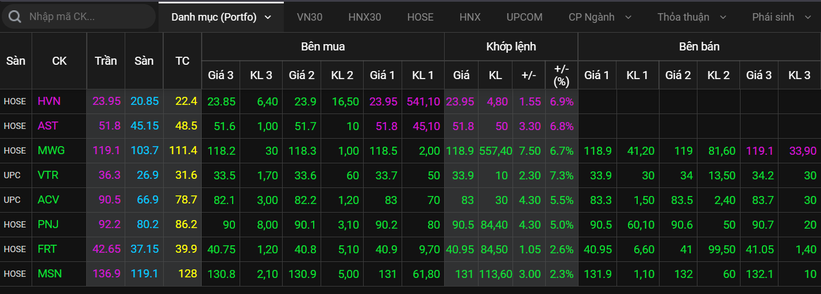
Task: Switch to the HOSE tab
Action: (421, 17)
